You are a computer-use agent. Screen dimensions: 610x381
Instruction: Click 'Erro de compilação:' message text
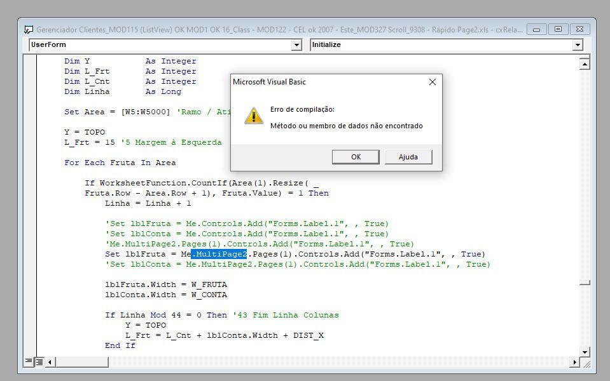[x=302, y=109]
